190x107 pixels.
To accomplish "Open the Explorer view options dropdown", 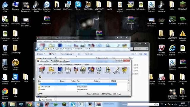I will tap(136, 54).
